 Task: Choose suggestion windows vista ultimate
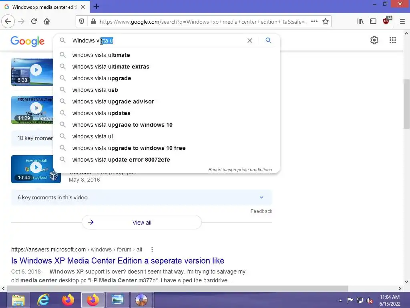167,55
